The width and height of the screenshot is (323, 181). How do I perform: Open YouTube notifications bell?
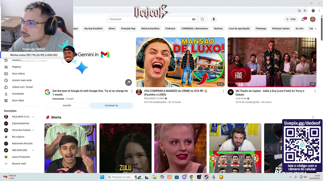click(x=303, y=19)
